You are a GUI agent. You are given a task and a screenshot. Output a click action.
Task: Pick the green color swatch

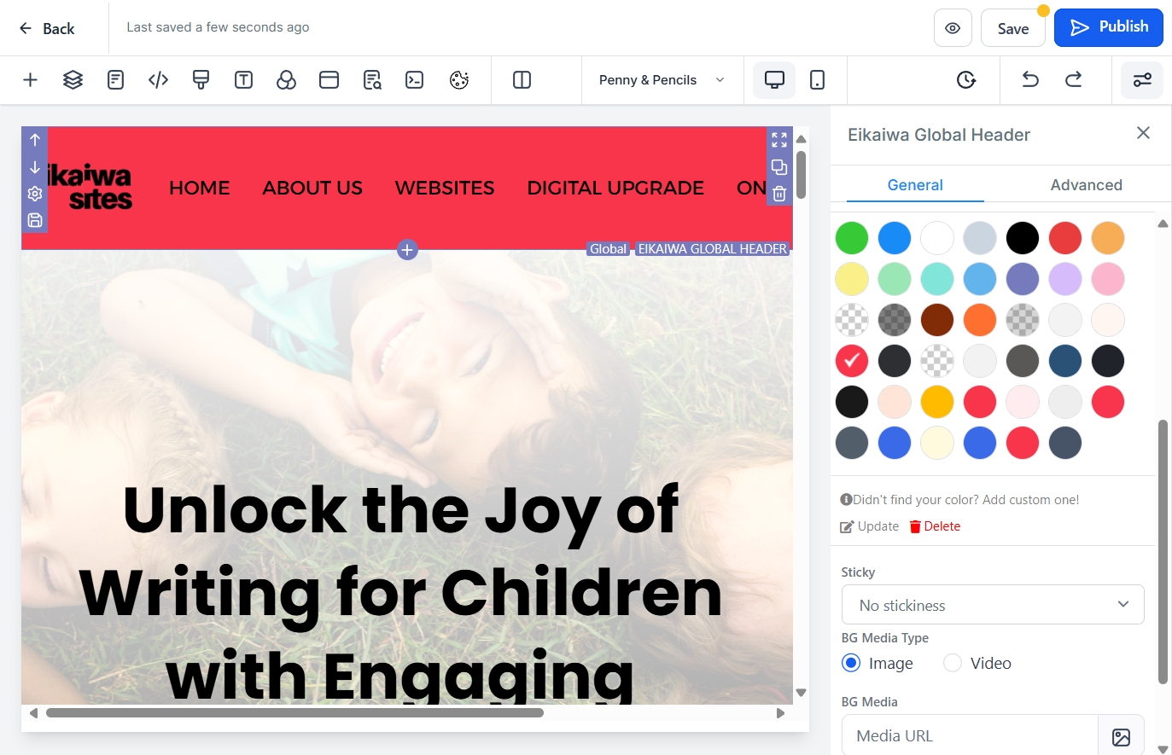pyautogui.click(x=852, y=238)
